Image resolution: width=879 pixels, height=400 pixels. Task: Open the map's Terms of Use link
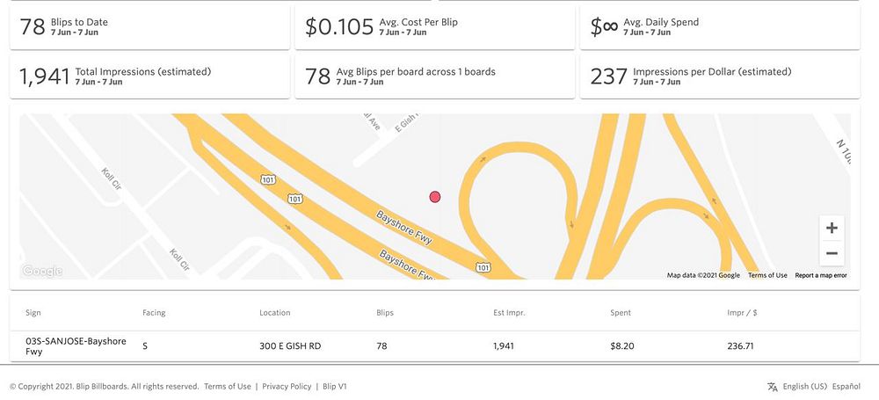[767, 275]
